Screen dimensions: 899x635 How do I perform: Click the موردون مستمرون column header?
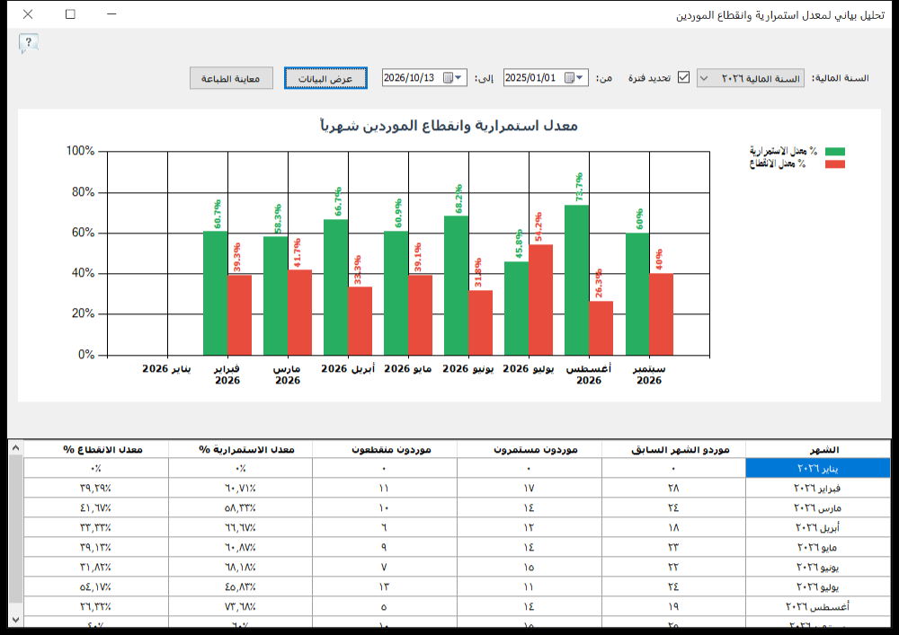pos(530,449)
